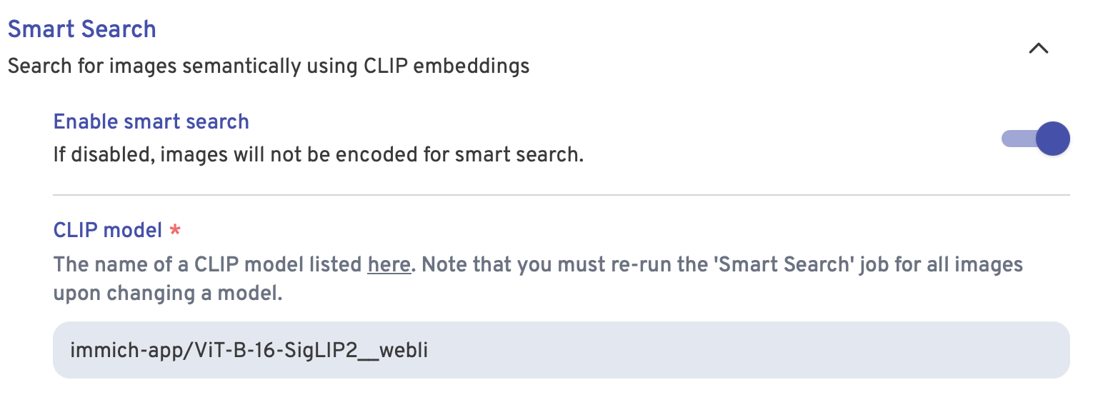Click the round knob of the smart search switch
Image resolution: width=1093 pixels, height=410 pixels.
coord(1052,139)
